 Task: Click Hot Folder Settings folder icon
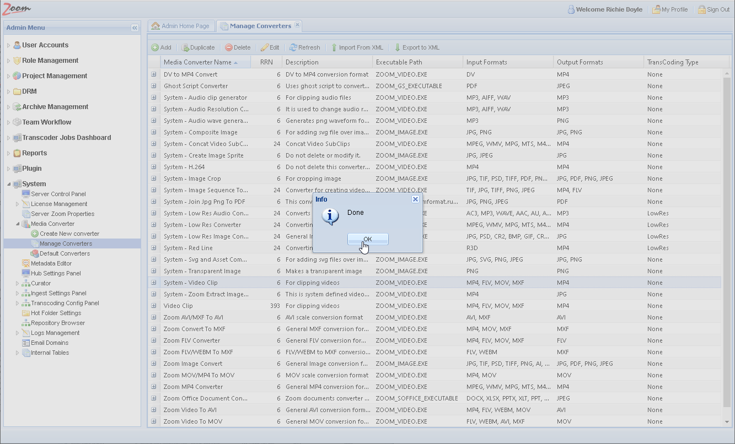(x=26, y=313)
